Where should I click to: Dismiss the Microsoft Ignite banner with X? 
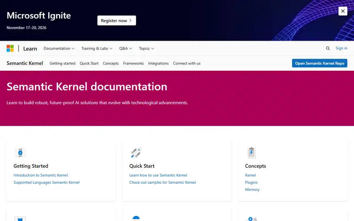(x=342, y=11)
